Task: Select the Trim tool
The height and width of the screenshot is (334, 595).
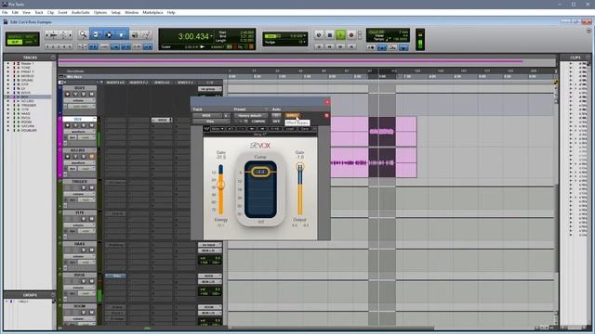Action: pyautogui.click(x=96, y=35)
